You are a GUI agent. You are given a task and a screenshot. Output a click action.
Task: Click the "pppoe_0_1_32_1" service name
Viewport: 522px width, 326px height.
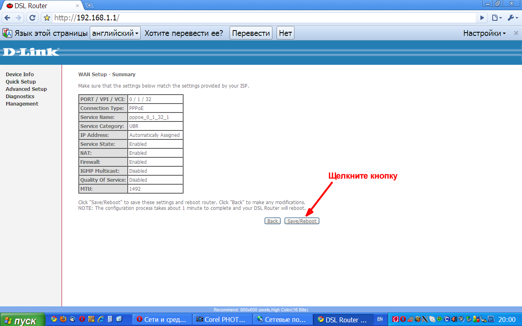coord(155,117)
